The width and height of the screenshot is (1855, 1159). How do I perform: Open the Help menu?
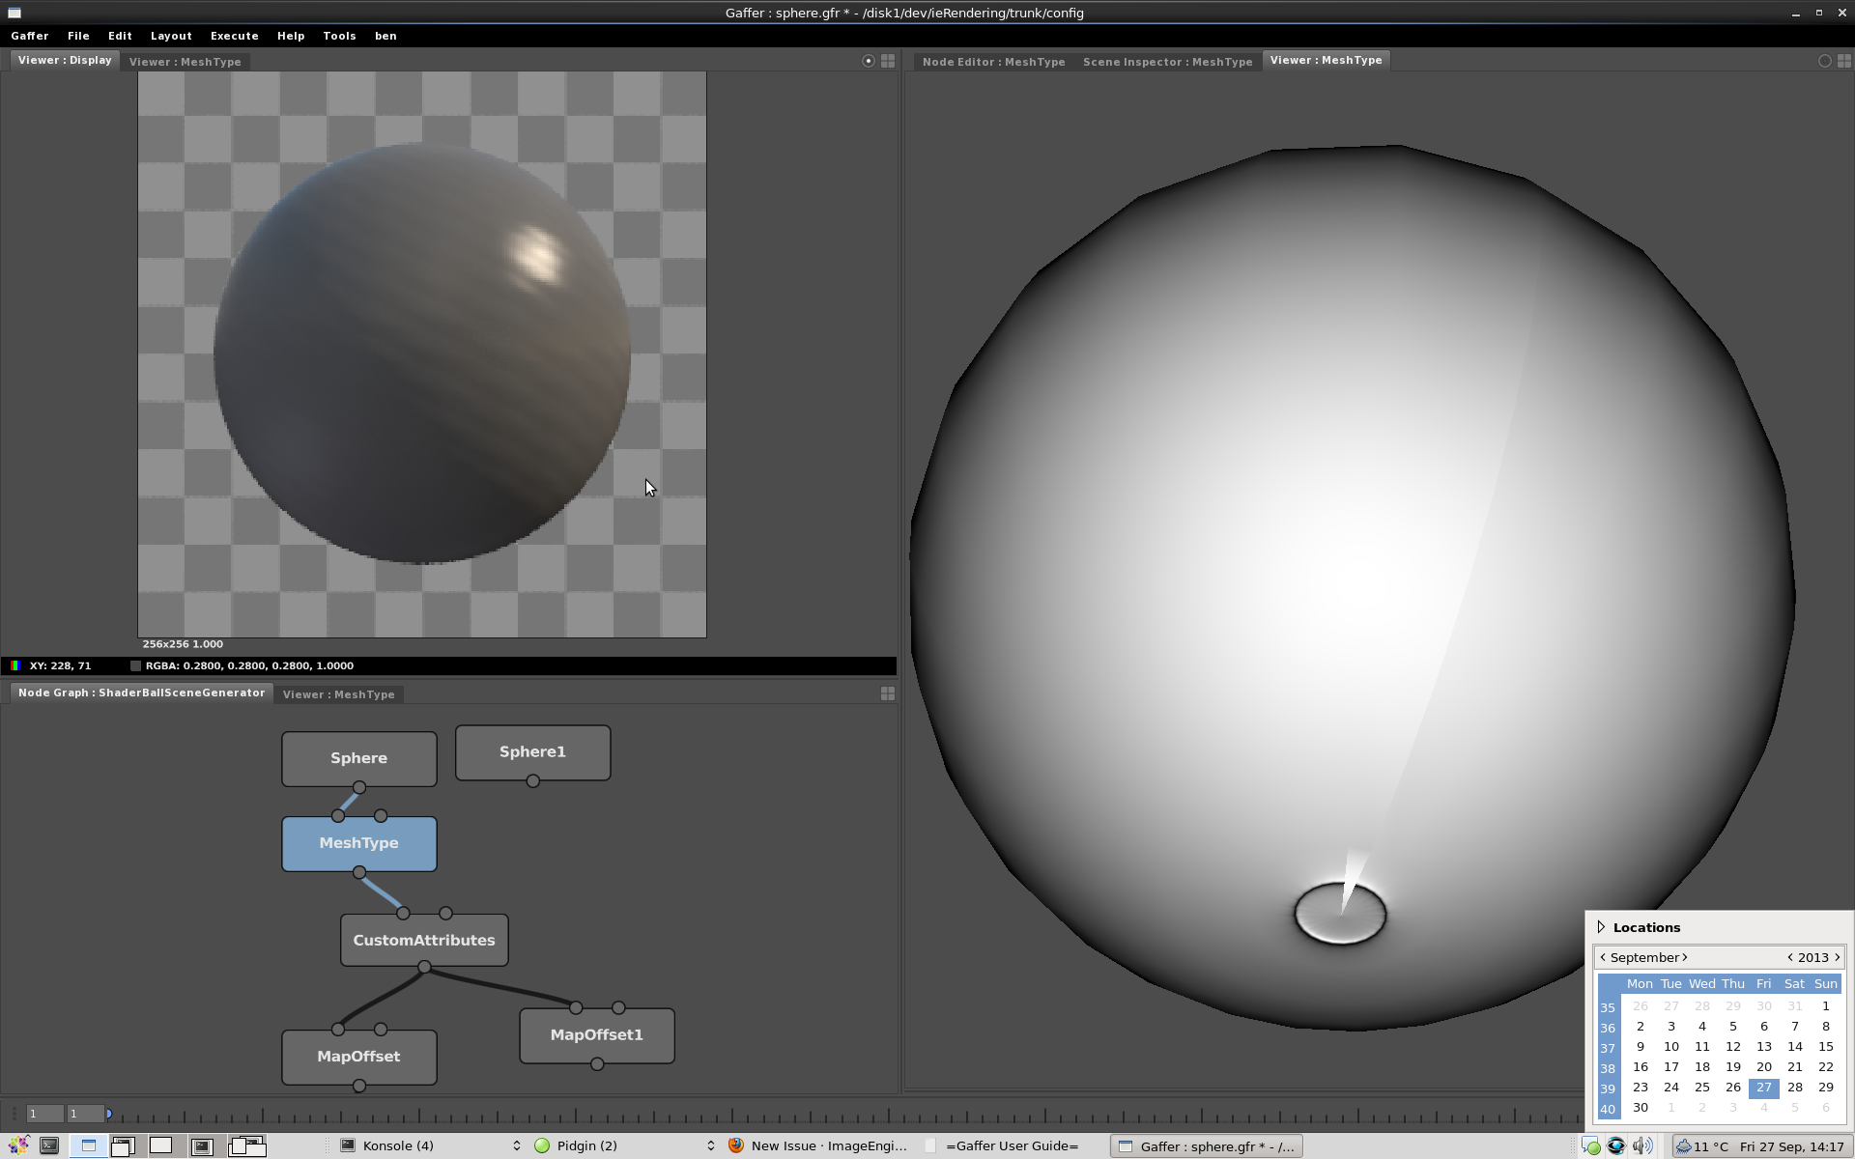point(291,36)
